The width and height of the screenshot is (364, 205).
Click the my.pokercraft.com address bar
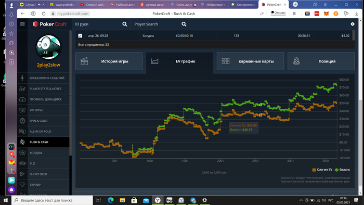coord(73,14)
